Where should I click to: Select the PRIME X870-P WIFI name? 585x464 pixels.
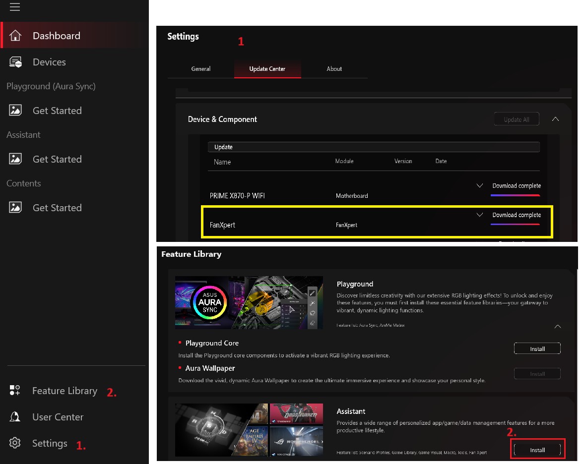237,196
